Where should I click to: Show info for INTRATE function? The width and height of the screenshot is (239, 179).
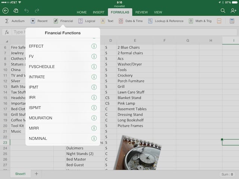94,77
